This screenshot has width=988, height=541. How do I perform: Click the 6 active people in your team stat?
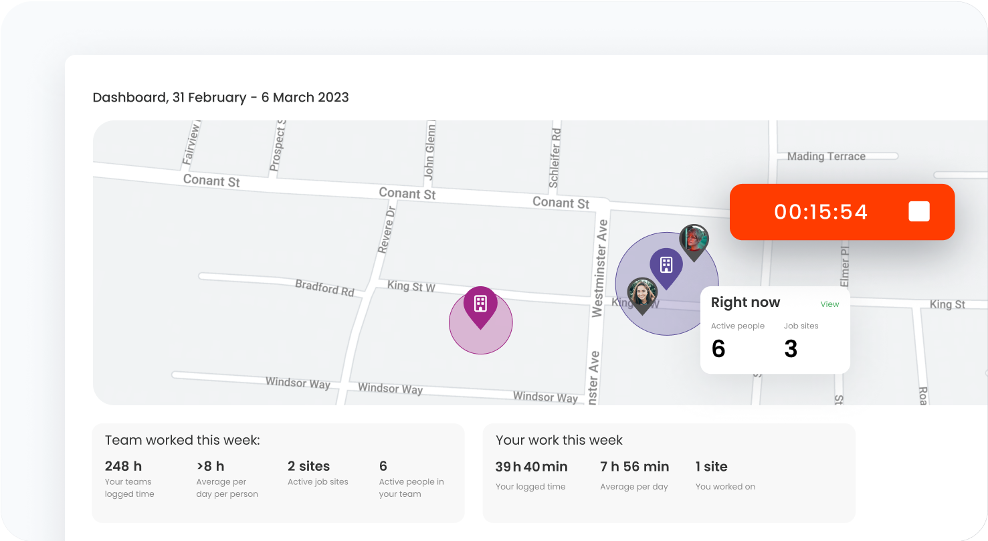pyautogui.click(x=383, y=466)
